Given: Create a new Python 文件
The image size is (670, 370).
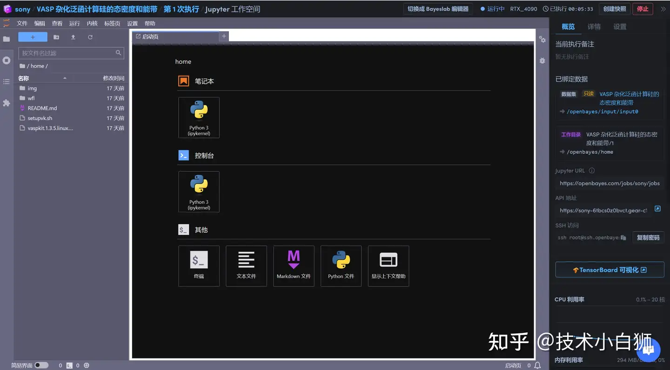Looking at the screenshot, I should pos(341,266).
